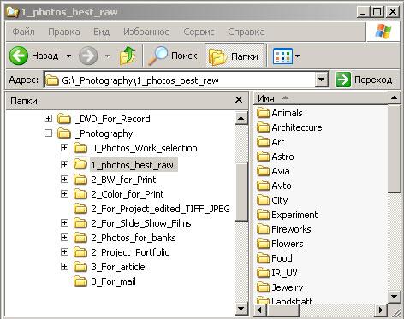Screen dimensions: 404x319
Task: Click the address bar path field
Action: click(180, 80)
